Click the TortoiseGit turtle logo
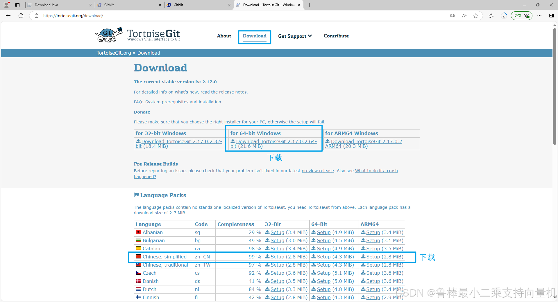558x302 pixels. pyautogui.click(x=109, y=35)
